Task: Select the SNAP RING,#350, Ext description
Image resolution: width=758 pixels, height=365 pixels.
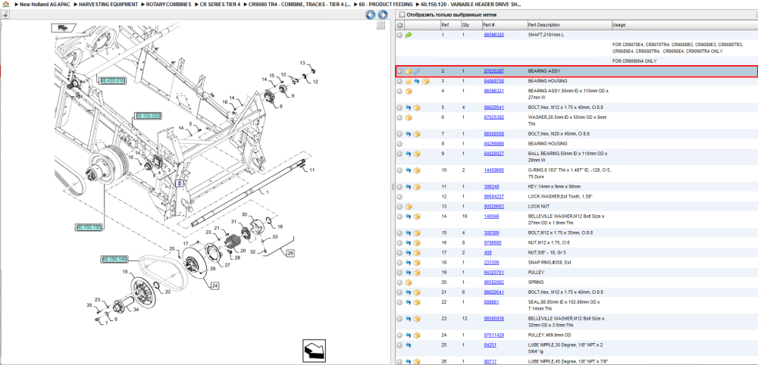Action: click(552, 263)
